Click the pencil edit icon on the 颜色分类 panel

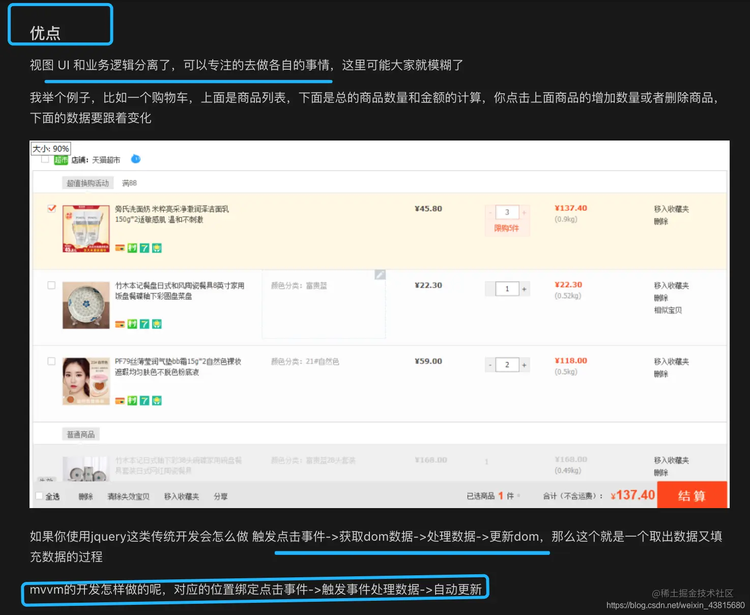point(380,274)
